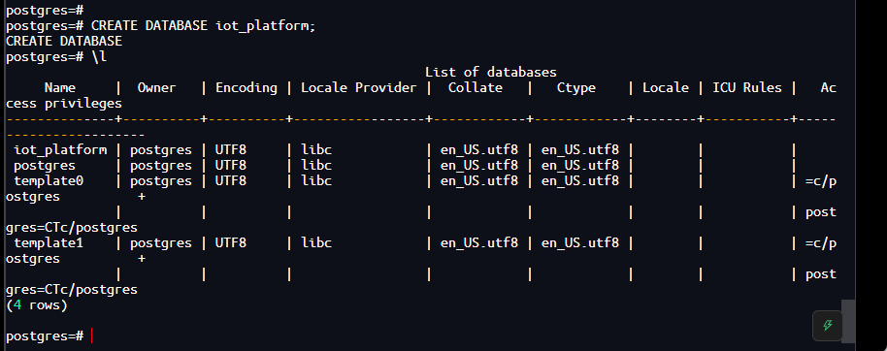Click the green lightning bolt icon button
Screen dimensions: 887x351
click(827, 326)
